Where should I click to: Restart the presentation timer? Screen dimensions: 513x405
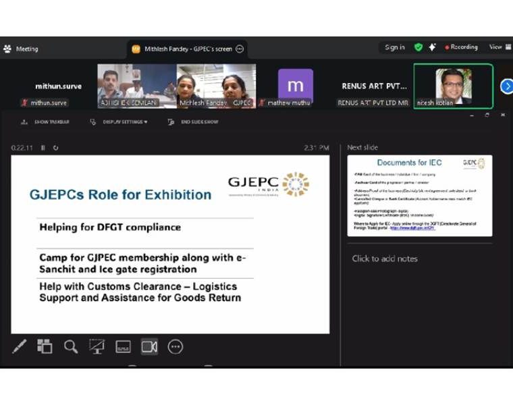point(55,148)
